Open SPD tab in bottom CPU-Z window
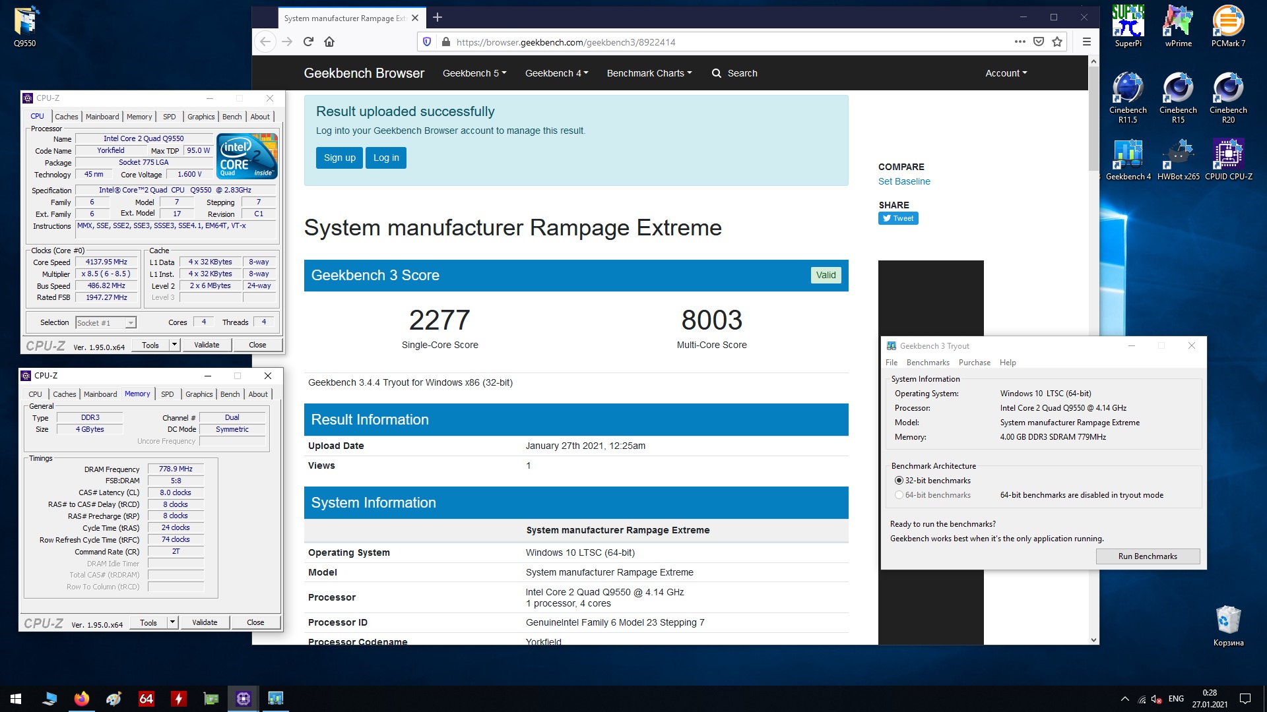 click(168, 394)
